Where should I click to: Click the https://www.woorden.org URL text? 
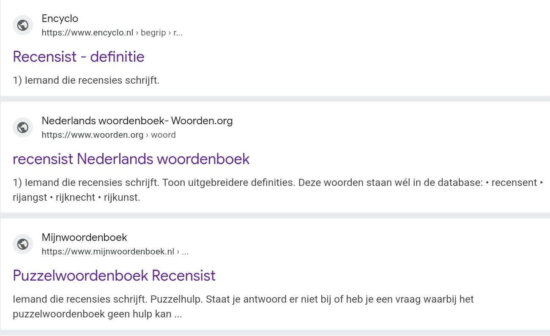[x=93, y=135]
